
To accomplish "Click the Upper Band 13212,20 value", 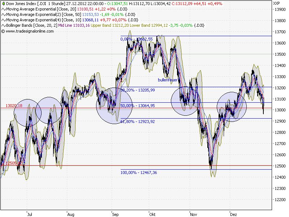I will [110, 25].
